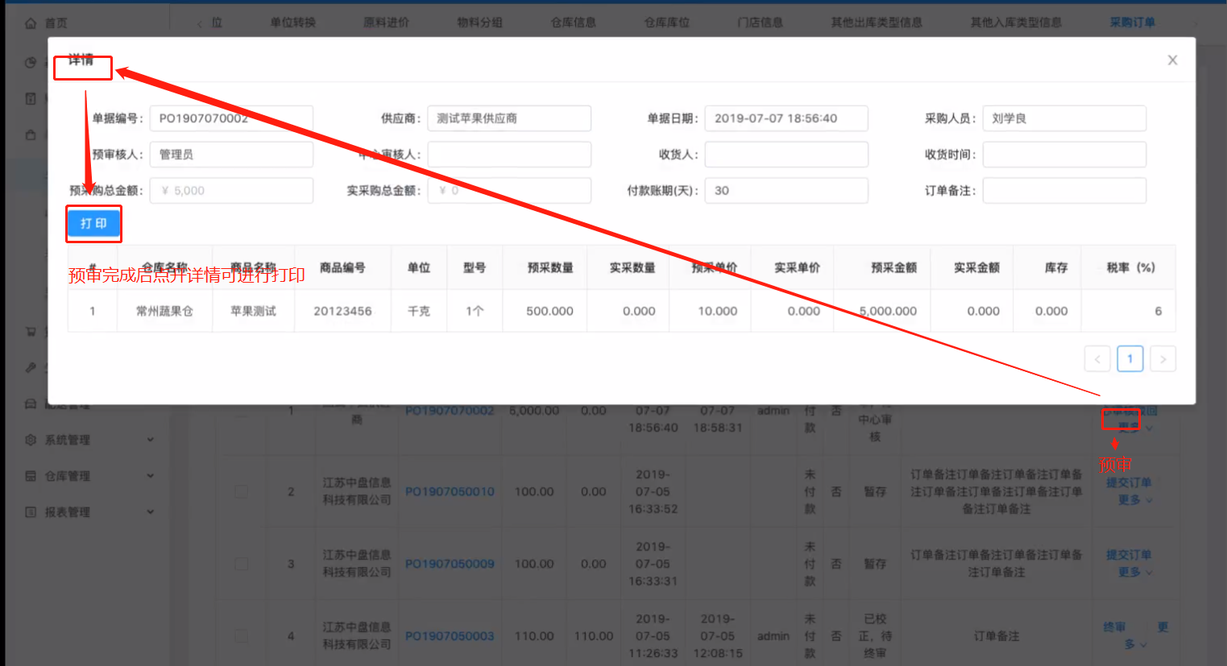Switch to the 门店信息 tab
This screenshot has height=666, width=1227.
[761, 23]
